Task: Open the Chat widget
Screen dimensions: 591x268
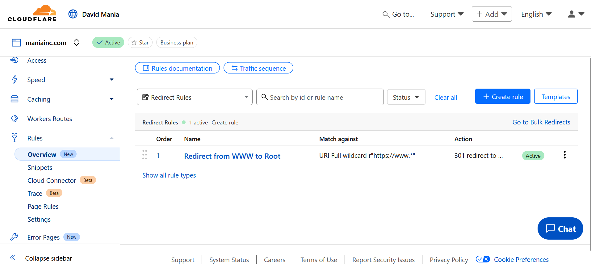Action: point(560,228)
